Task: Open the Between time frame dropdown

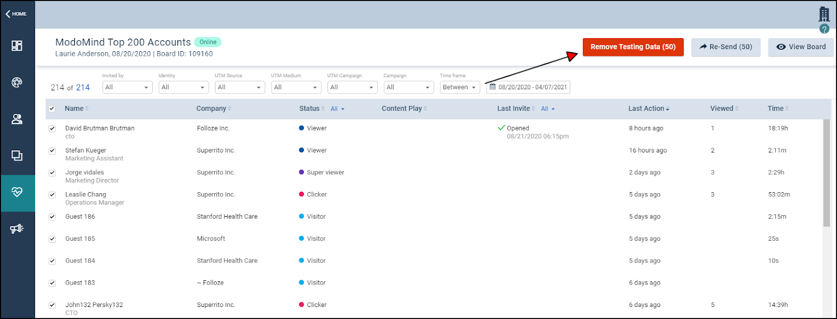Action: 459,87
